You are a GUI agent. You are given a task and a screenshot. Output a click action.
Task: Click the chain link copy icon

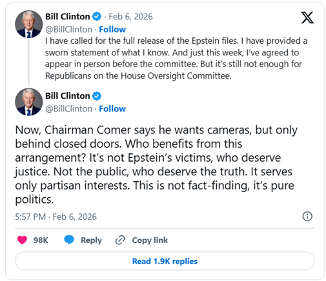click(x=120, y=240)
